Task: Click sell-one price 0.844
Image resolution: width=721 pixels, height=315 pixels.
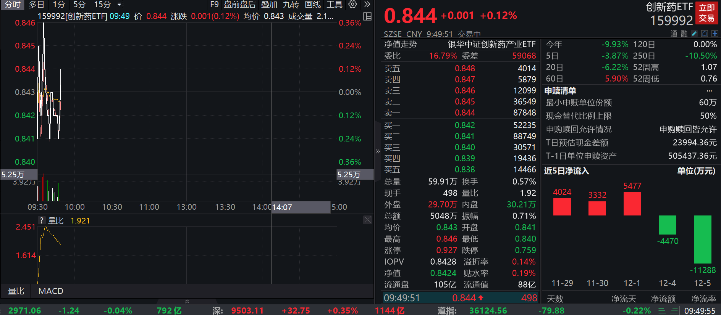Action: point(465,112)
